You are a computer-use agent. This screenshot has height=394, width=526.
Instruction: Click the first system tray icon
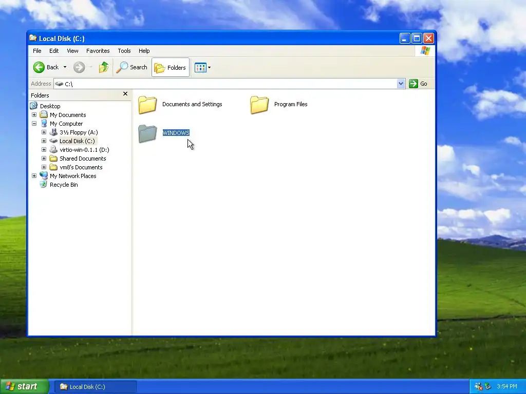point(478,386)
